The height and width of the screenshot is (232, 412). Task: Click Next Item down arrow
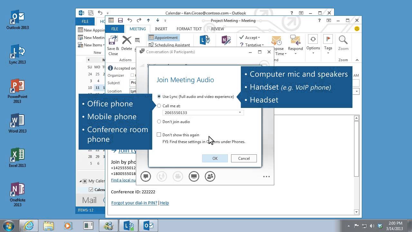(x=157, y=20)
